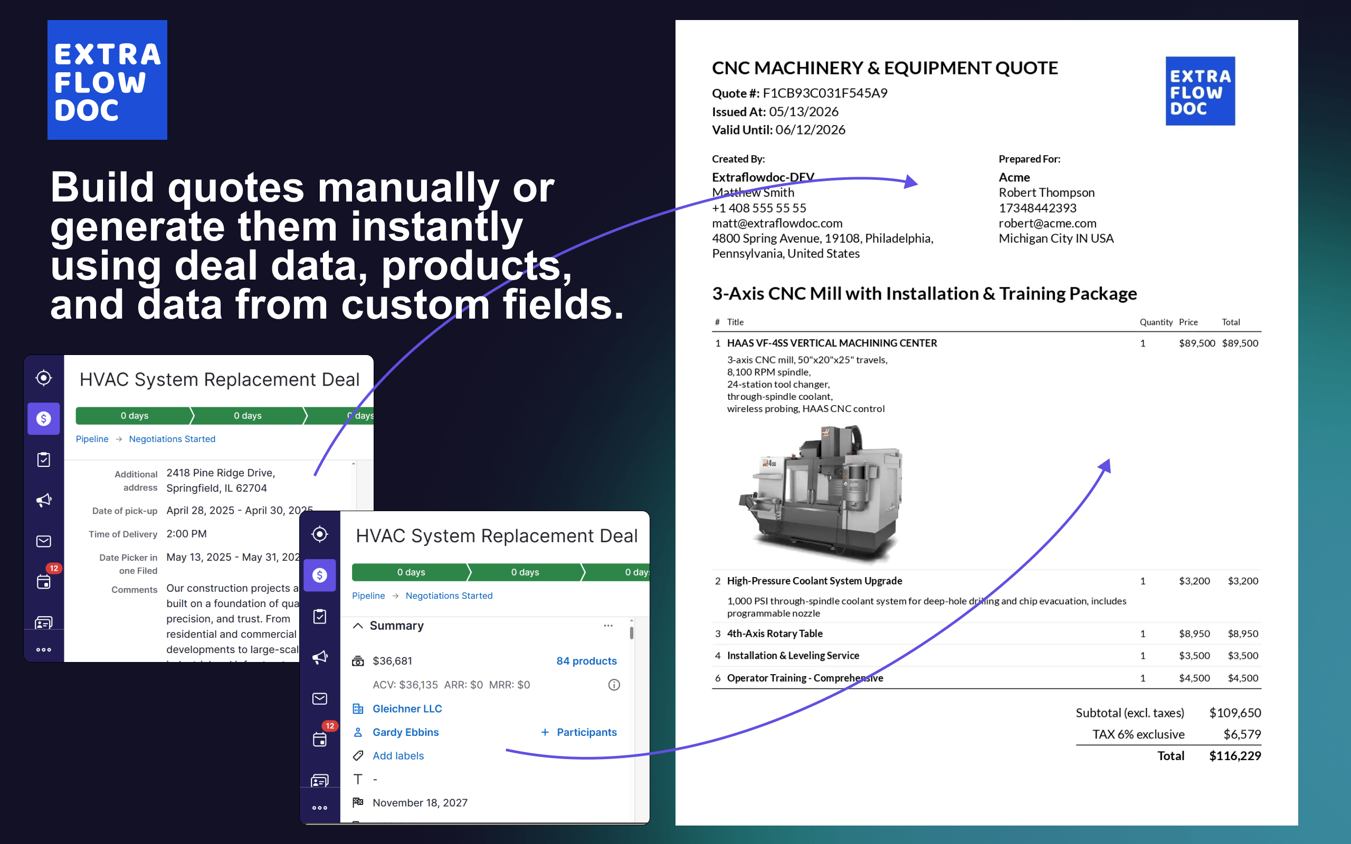This screenshot has height=844, width=1351.
Task: Click the person icon beside Gardy Ebbins
Action: [x=358, y=732]
